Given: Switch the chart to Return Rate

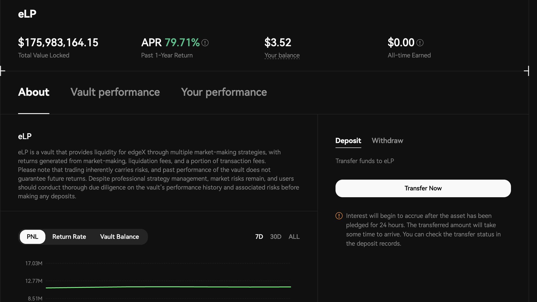Looking at the screenshot, I should coord(69,237).
